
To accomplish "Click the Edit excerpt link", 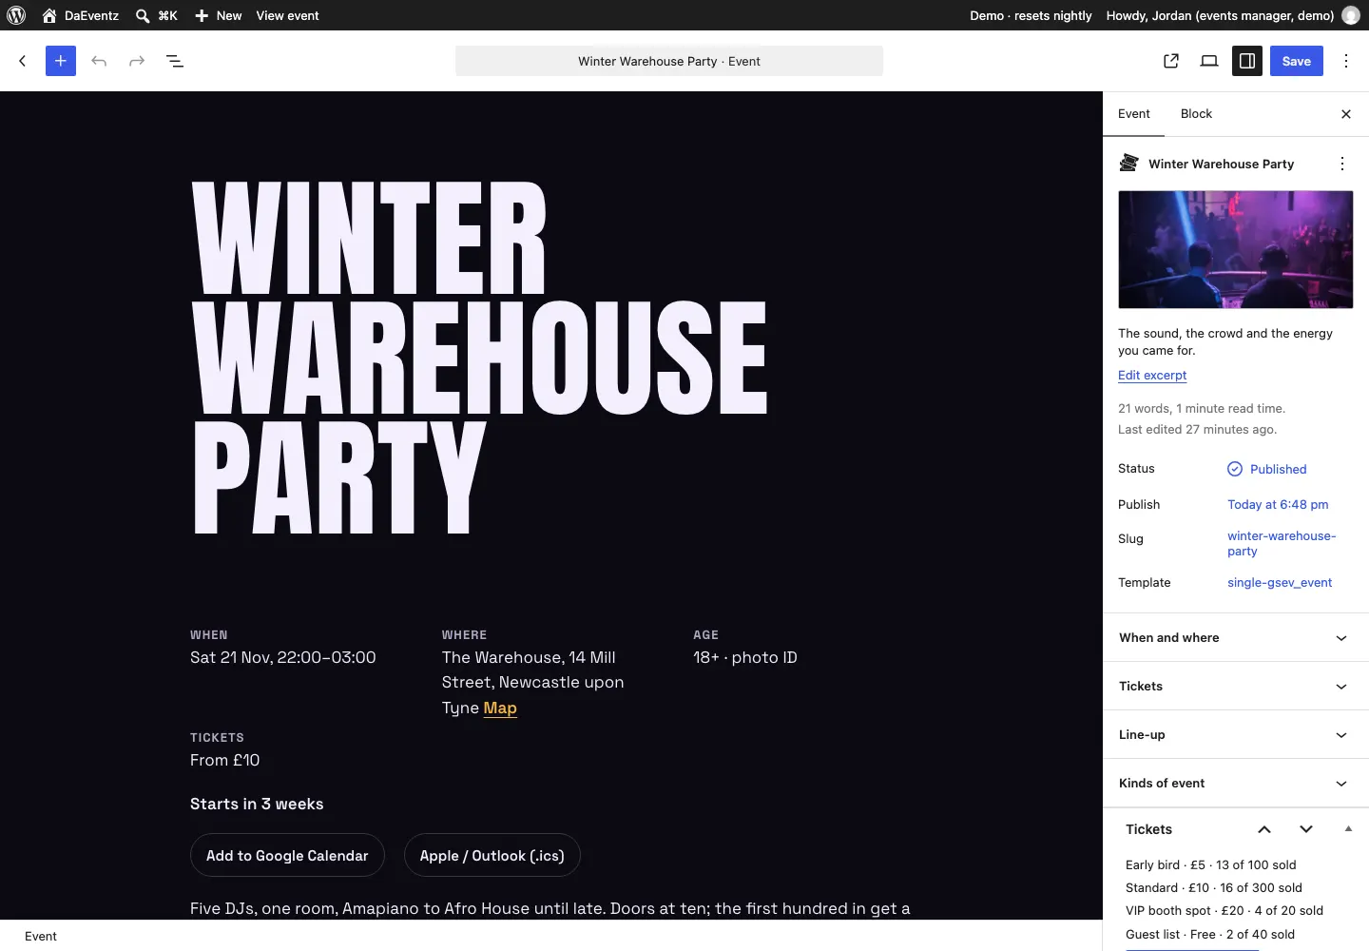I will click(x=1152, y=376).
